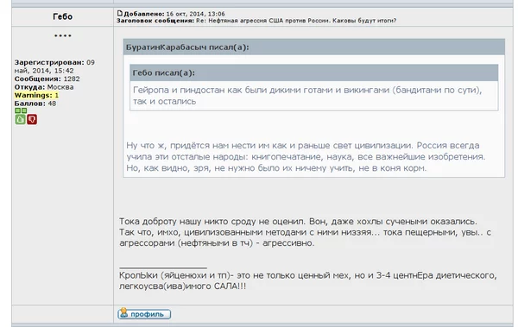Click the small post icon before Добавлено
Viewport: 518px width, 327px height.
pos(120,13)
